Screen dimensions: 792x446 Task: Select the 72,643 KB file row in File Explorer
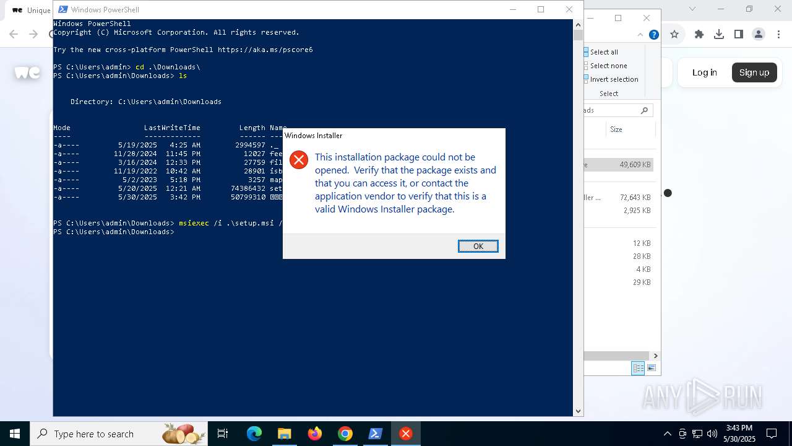(618, 198)
